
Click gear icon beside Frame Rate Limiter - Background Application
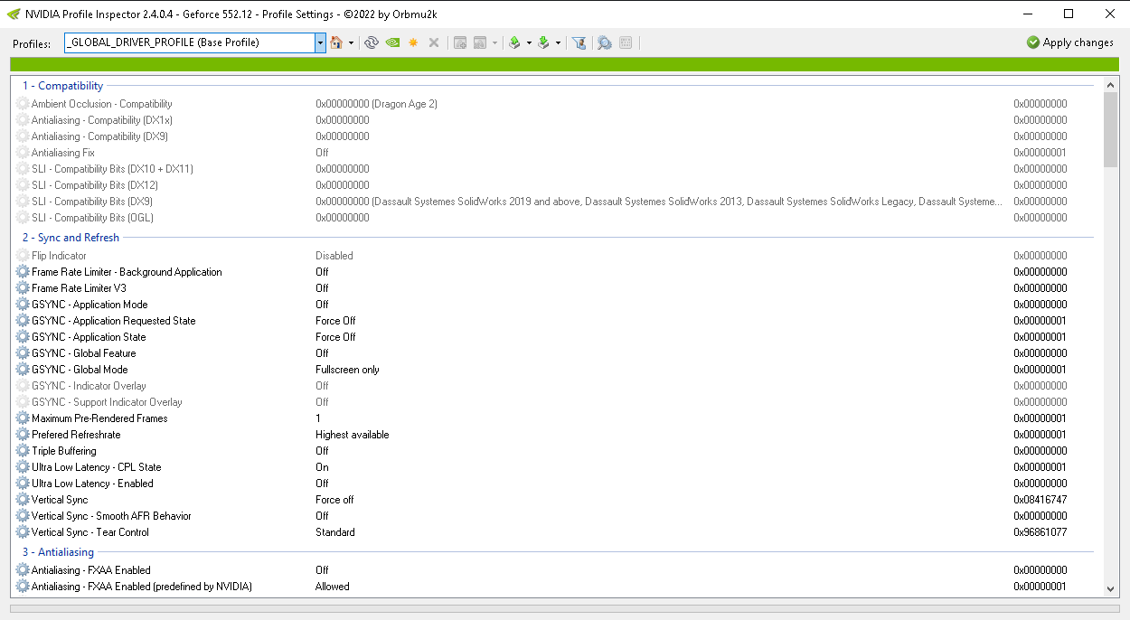(23, 272)
